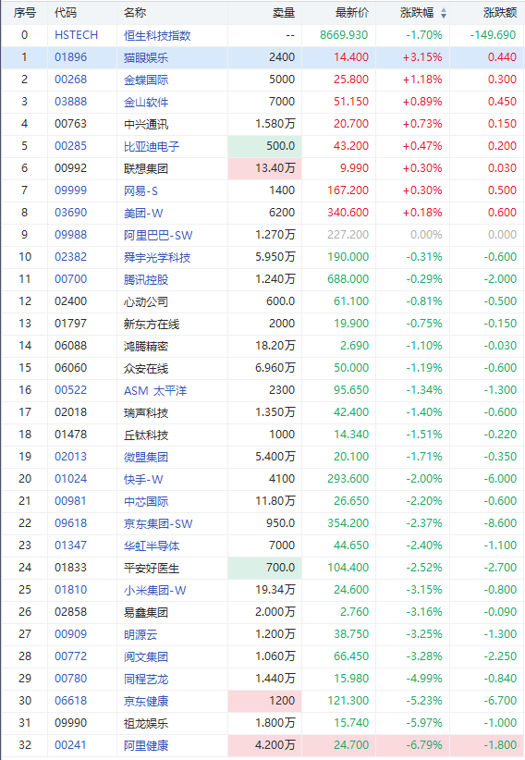Select 平安好医生 row name

coord(152,568)
